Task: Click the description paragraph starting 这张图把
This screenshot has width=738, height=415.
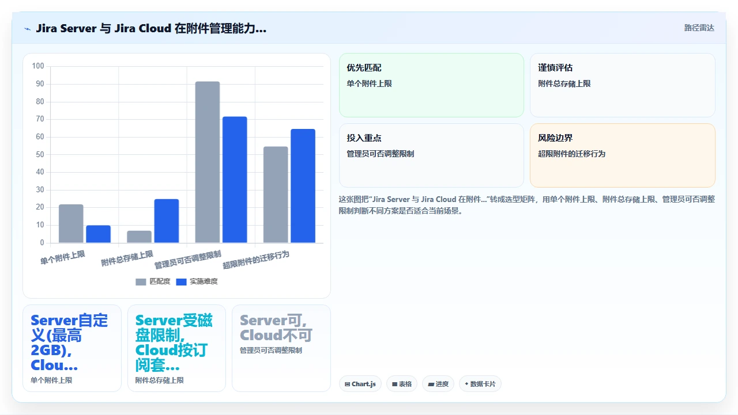Action: pyautogui.click(x=527, y=205)
